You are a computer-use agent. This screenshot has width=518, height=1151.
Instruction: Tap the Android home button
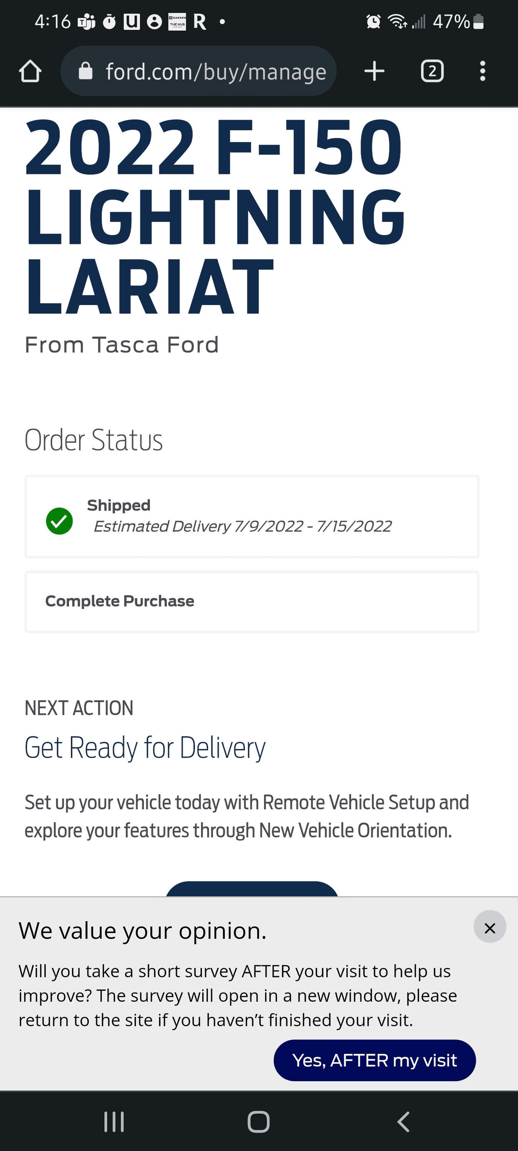[259, 1120]
